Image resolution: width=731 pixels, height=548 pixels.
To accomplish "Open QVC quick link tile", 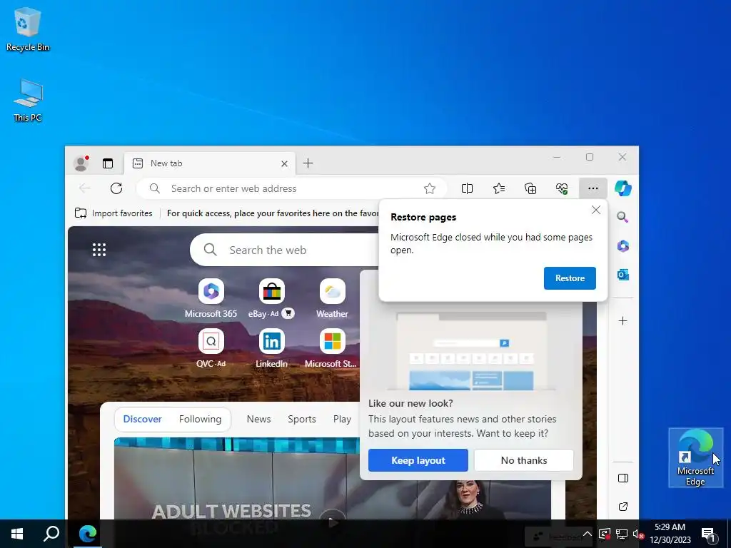I will click(x=211, y=348).
